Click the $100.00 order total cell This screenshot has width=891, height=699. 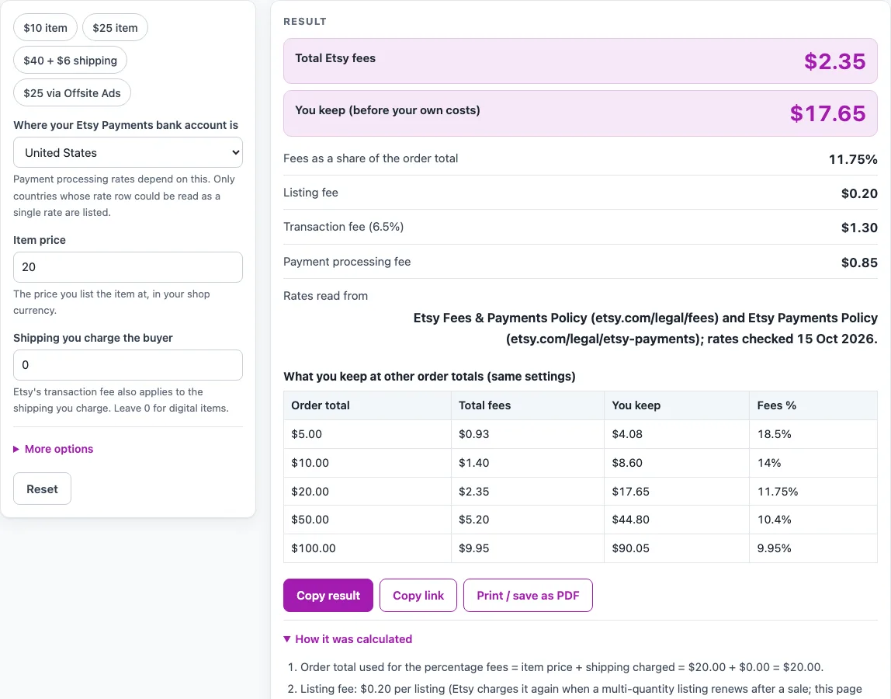point(367,548)
